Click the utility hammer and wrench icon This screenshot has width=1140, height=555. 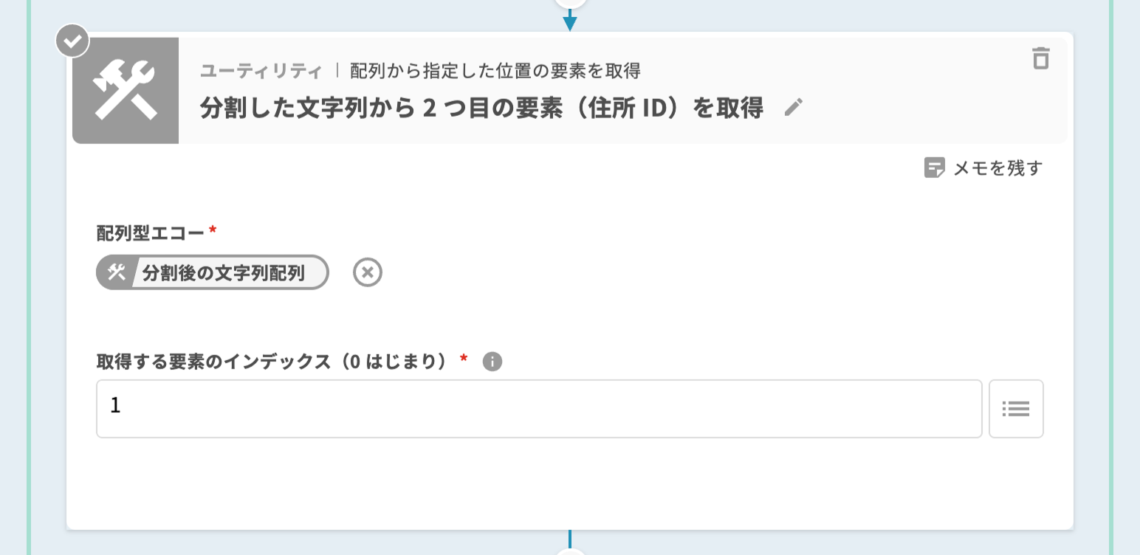(x=126, y=90)
